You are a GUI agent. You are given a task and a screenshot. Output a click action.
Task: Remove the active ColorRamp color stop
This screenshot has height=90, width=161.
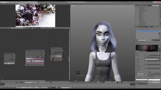(x=29, y=57)
